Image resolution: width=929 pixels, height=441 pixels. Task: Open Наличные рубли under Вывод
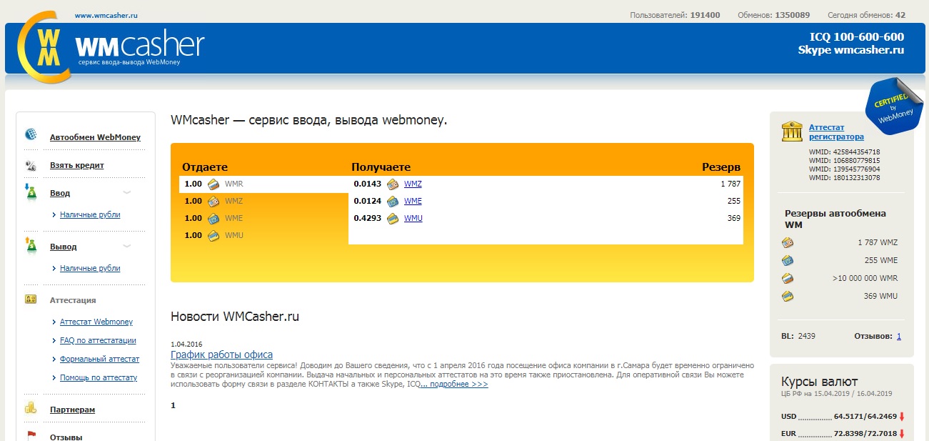pyautogui.click(x=90, y=268)
